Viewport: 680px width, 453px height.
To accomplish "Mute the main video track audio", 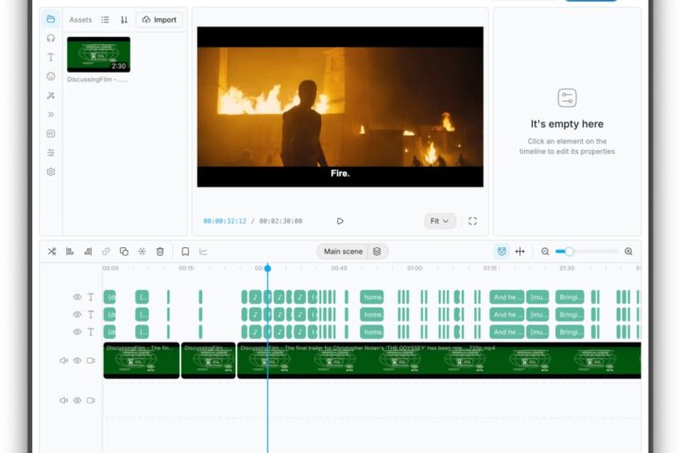I will 63,361.
